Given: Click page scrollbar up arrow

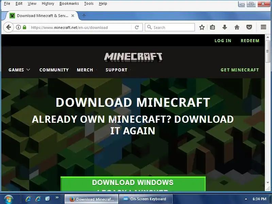Looking at the screenshot, I should tap(268, 37).
